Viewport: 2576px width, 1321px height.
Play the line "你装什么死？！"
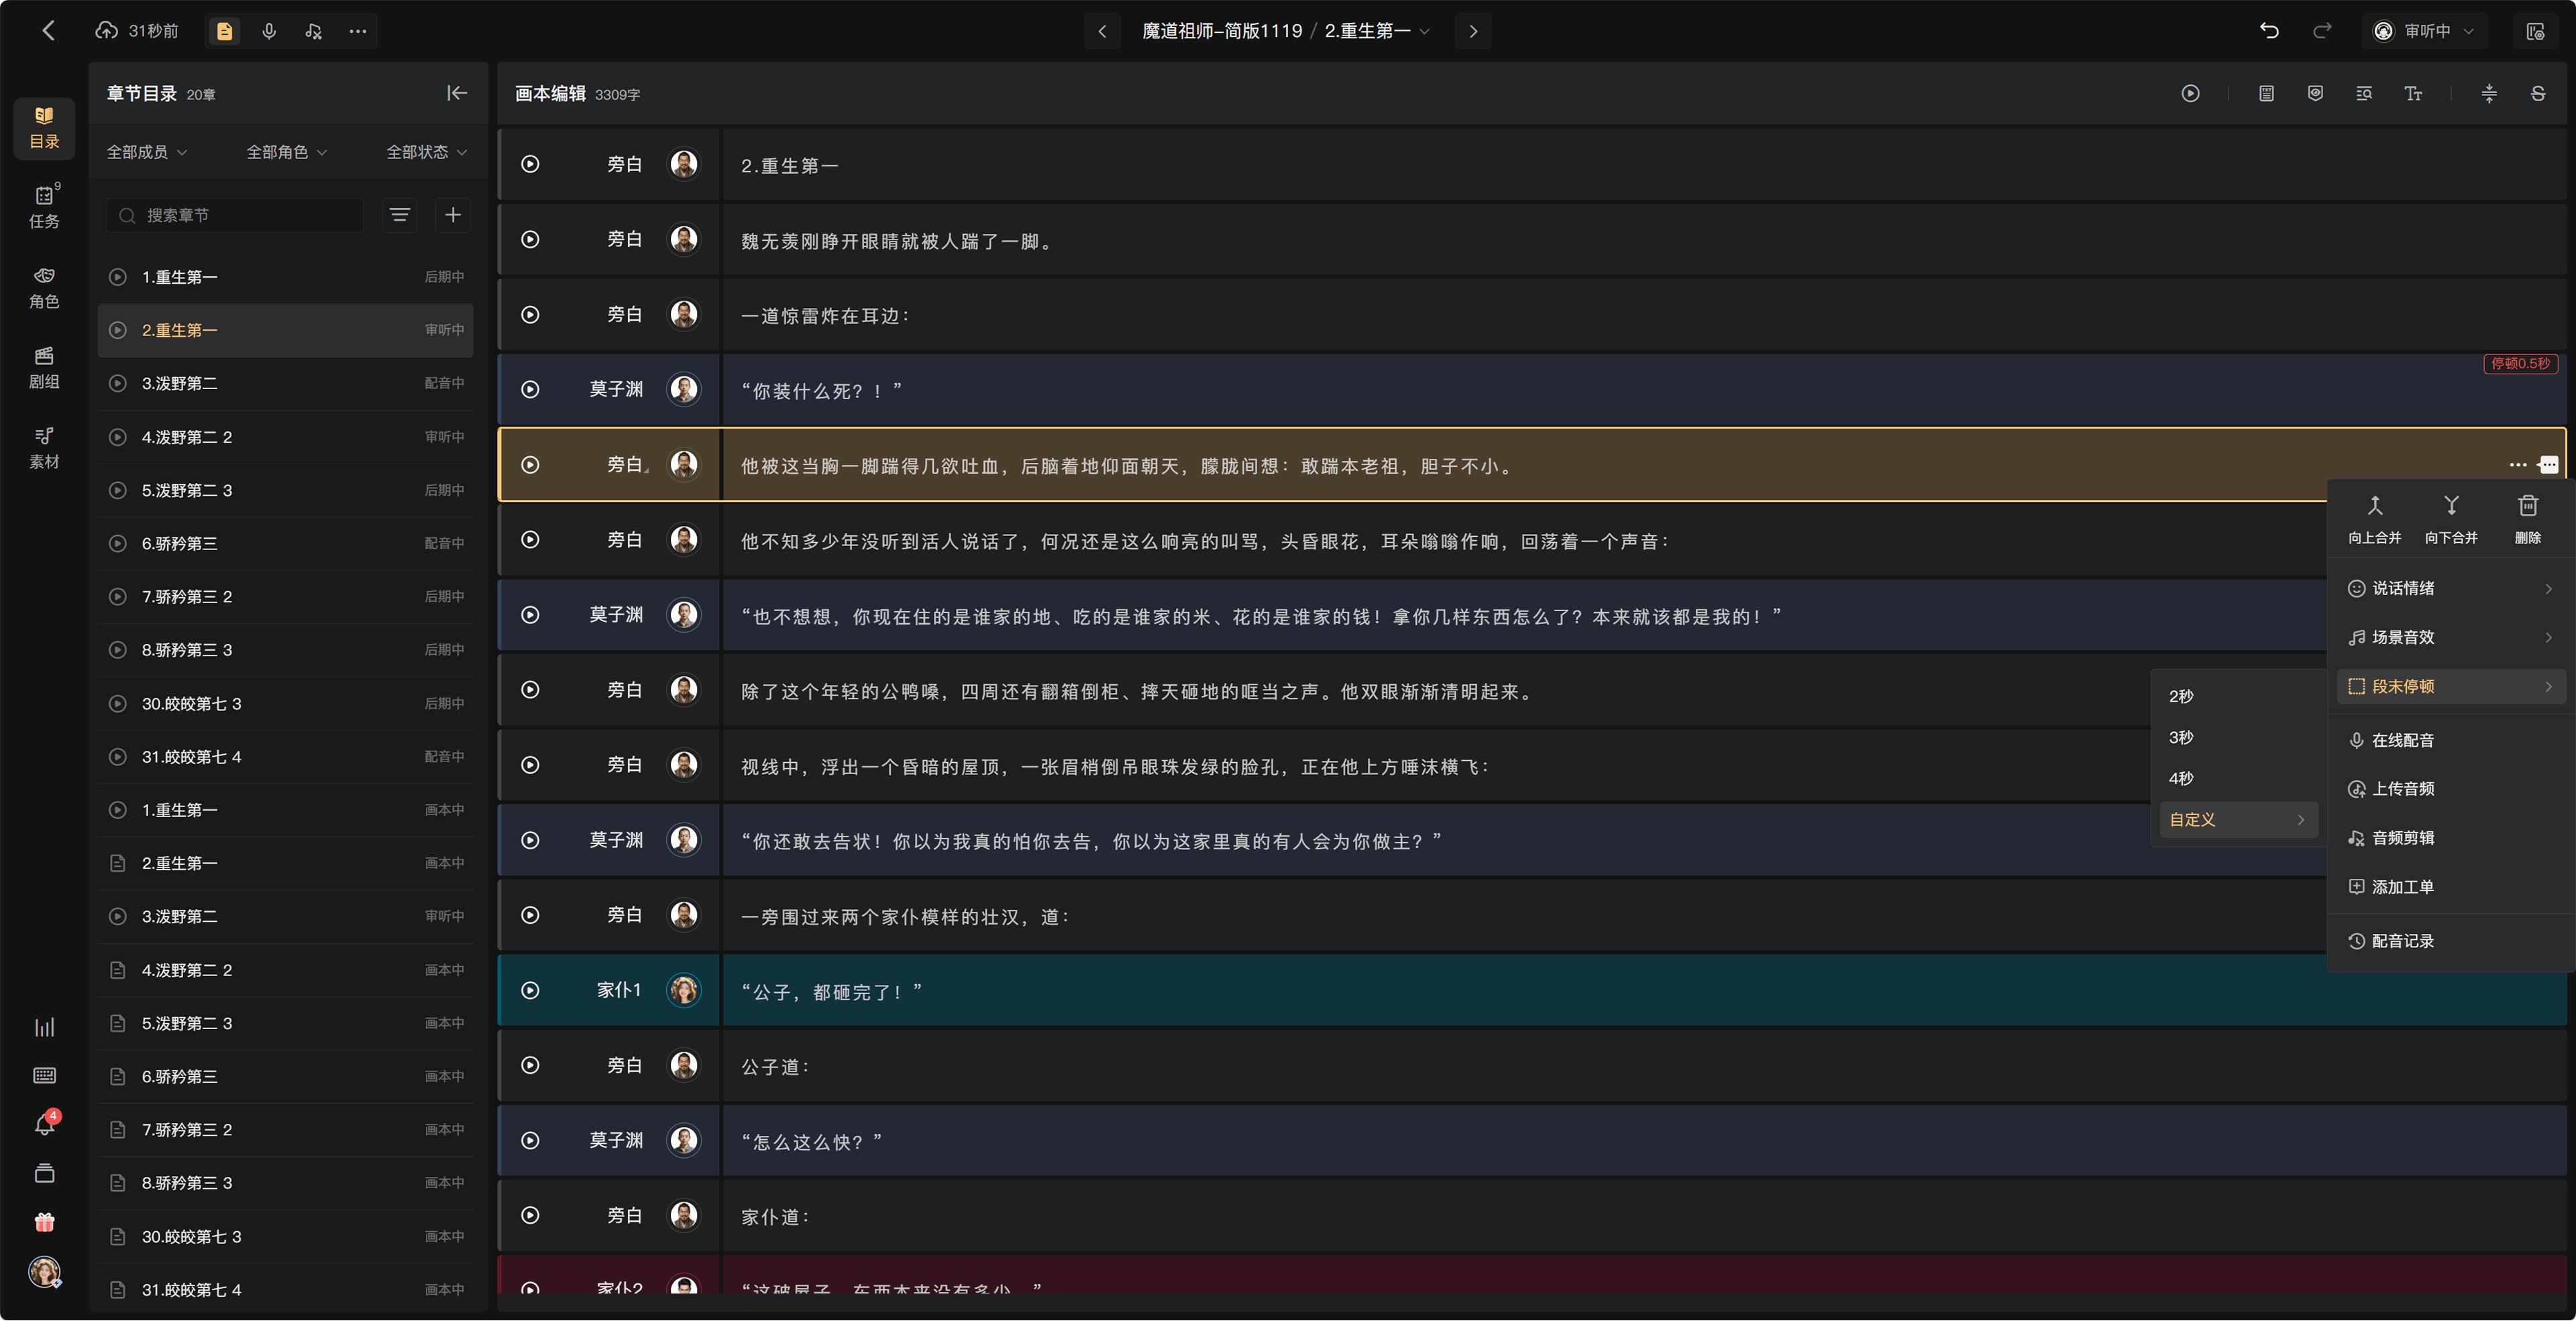[530, 389]
